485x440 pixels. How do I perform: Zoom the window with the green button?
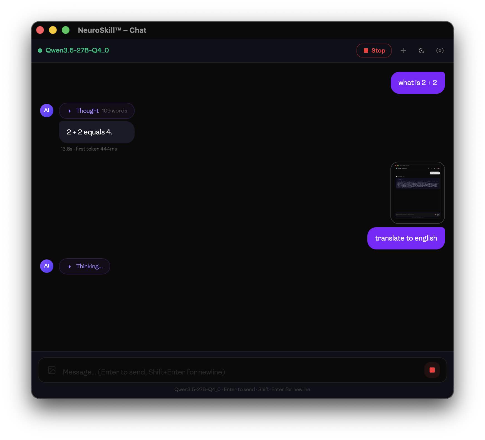pyautogui.click(x=66, y=30)
